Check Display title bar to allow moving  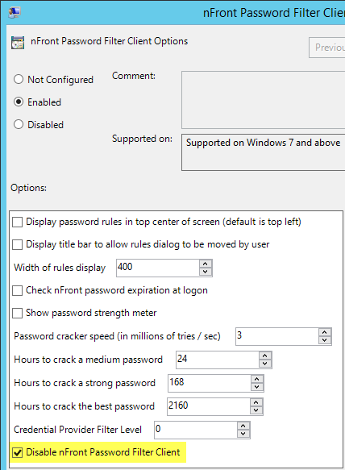[18, 244]
